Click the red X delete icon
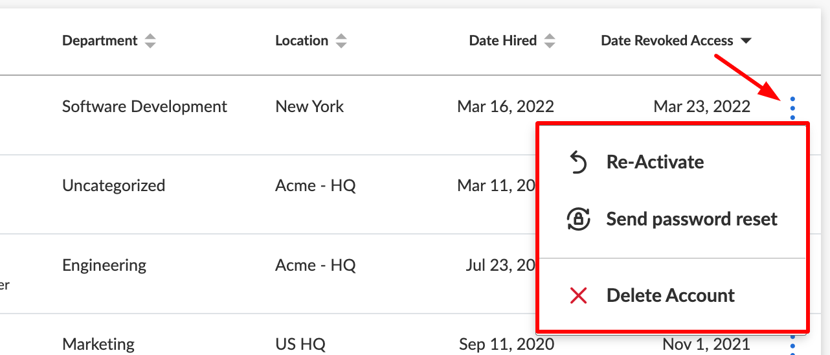The width and height of the screenshot is (830, 355). point(578,296)
